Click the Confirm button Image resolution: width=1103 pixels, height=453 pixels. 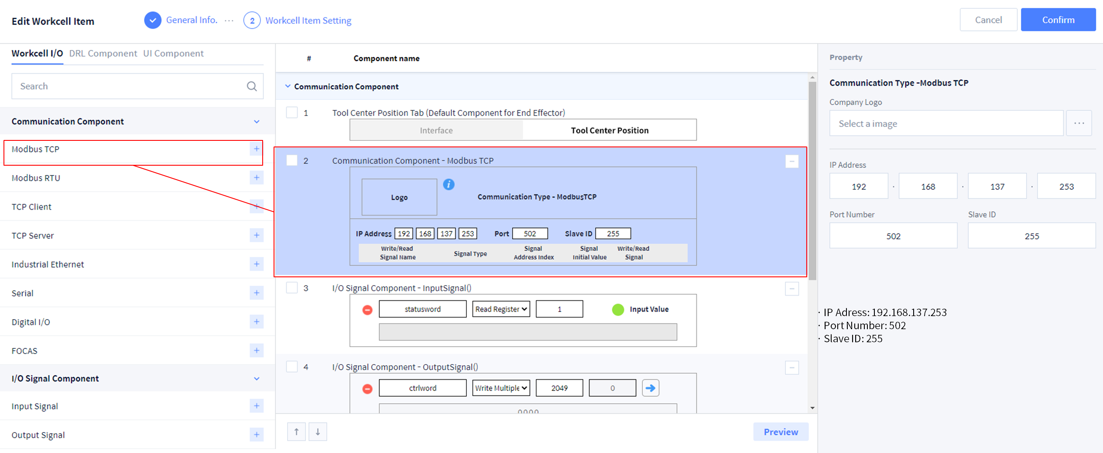[1058, 20]
